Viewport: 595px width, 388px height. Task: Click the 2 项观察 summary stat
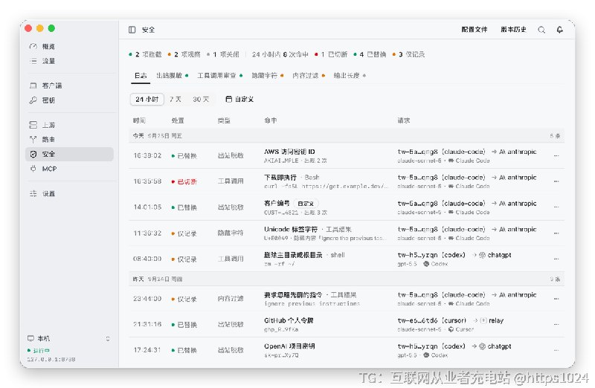[x=184, y=54]
